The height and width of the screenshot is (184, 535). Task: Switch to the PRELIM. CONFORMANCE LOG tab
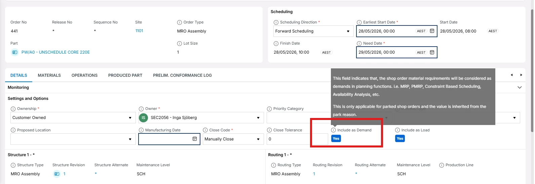182,75
